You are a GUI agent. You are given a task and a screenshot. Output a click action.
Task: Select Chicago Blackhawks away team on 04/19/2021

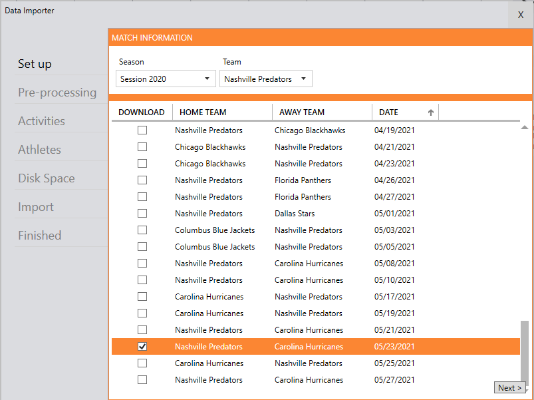(x=310, y=130)
